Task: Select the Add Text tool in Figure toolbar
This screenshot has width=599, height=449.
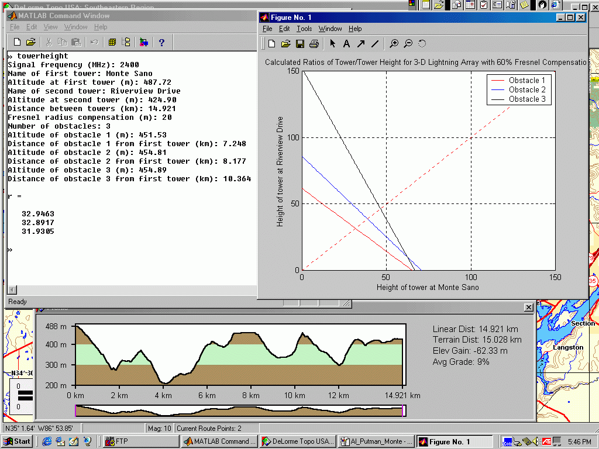Action: click(346, 43)
